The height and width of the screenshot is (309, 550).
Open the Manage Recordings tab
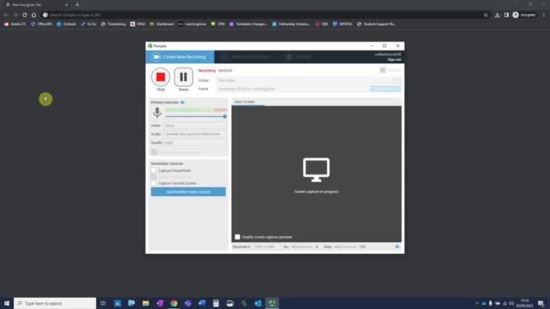point(247,56)
